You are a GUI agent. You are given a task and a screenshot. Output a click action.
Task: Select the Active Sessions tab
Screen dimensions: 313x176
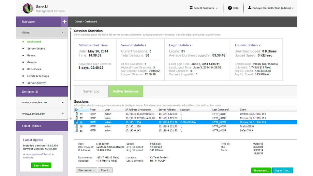(126, 91)
